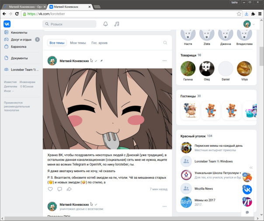The width and height of the screenshot is (264, 221).
Task: Open profile avatar in top right header
Action: coord(247,24)
